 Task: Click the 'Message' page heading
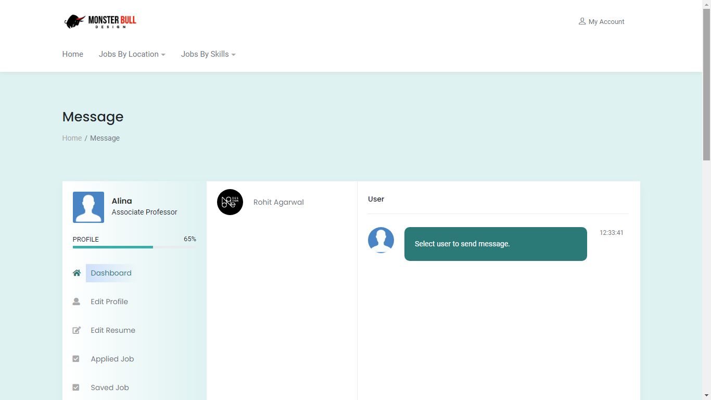point(93,117)
